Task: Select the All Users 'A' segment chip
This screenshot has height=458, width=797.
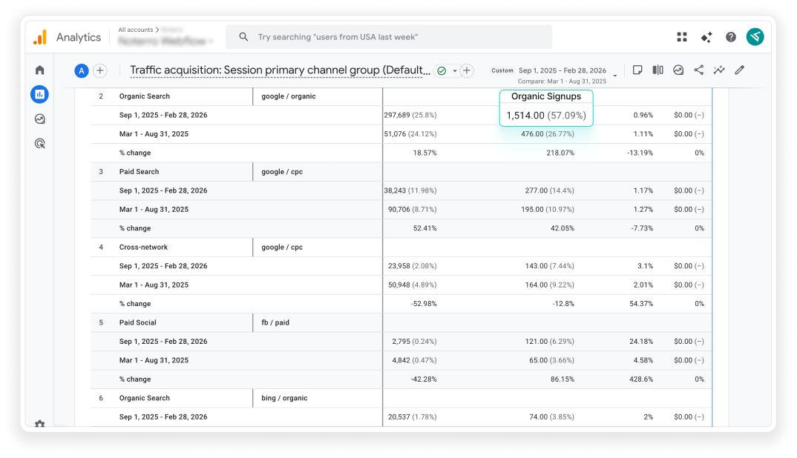Action: [x=82, y=71]
